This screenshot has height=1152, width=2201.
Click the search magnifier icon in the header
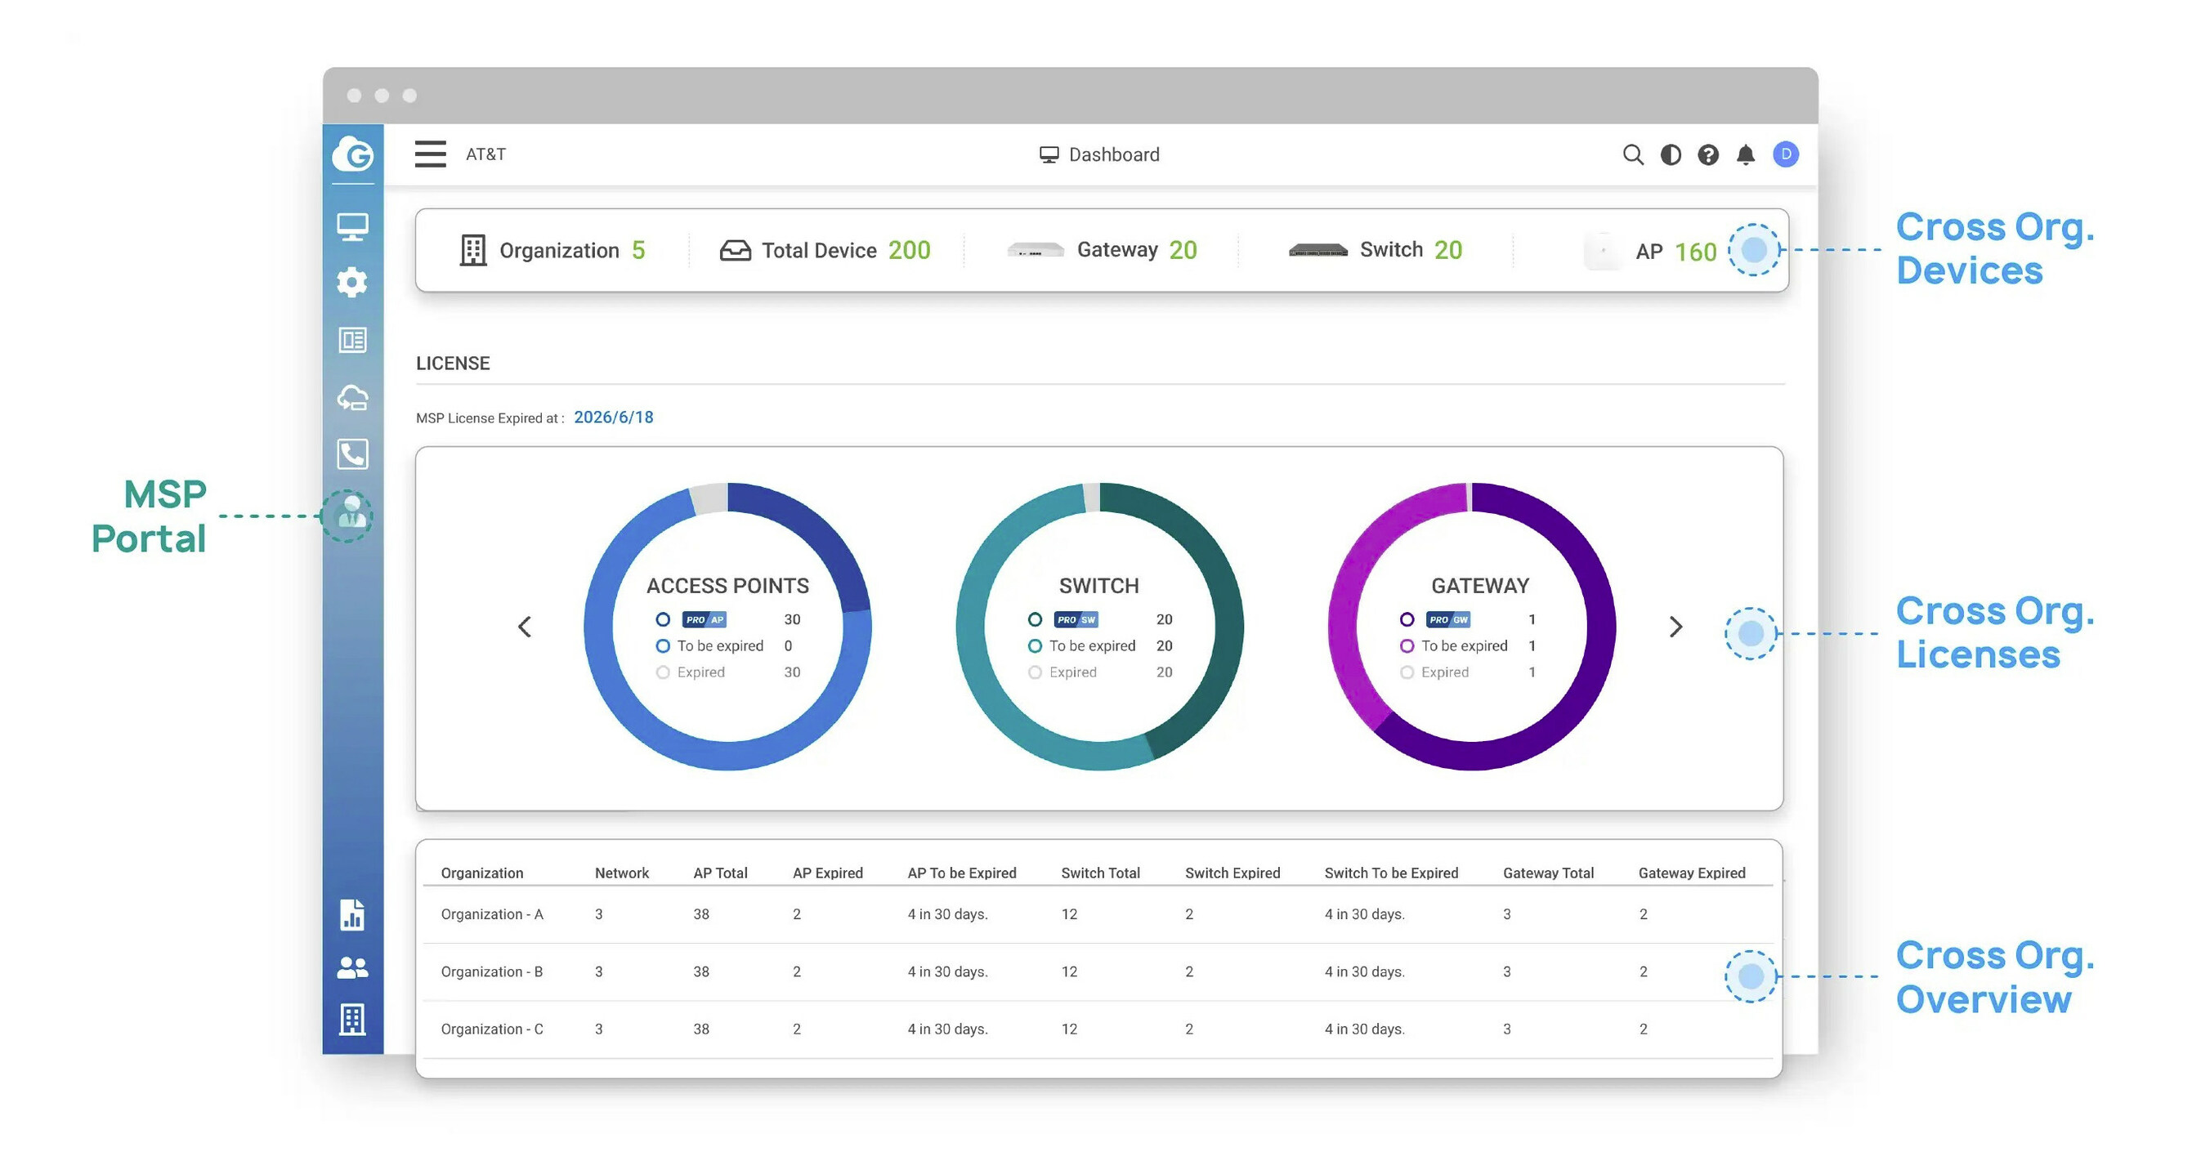(x=1633, y=154)
